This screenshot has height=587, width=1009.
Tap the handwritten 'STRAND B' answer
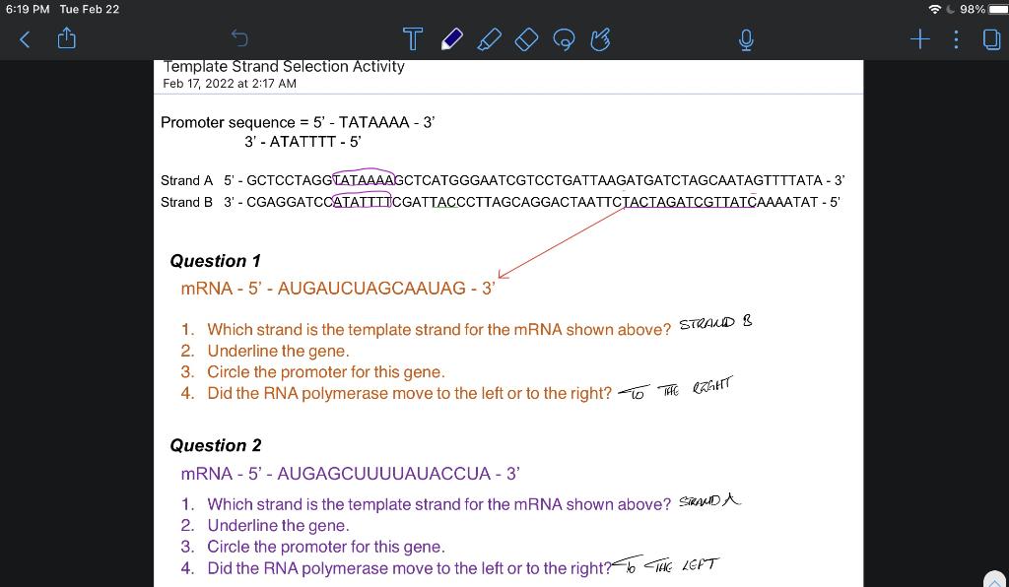[715, 323]
